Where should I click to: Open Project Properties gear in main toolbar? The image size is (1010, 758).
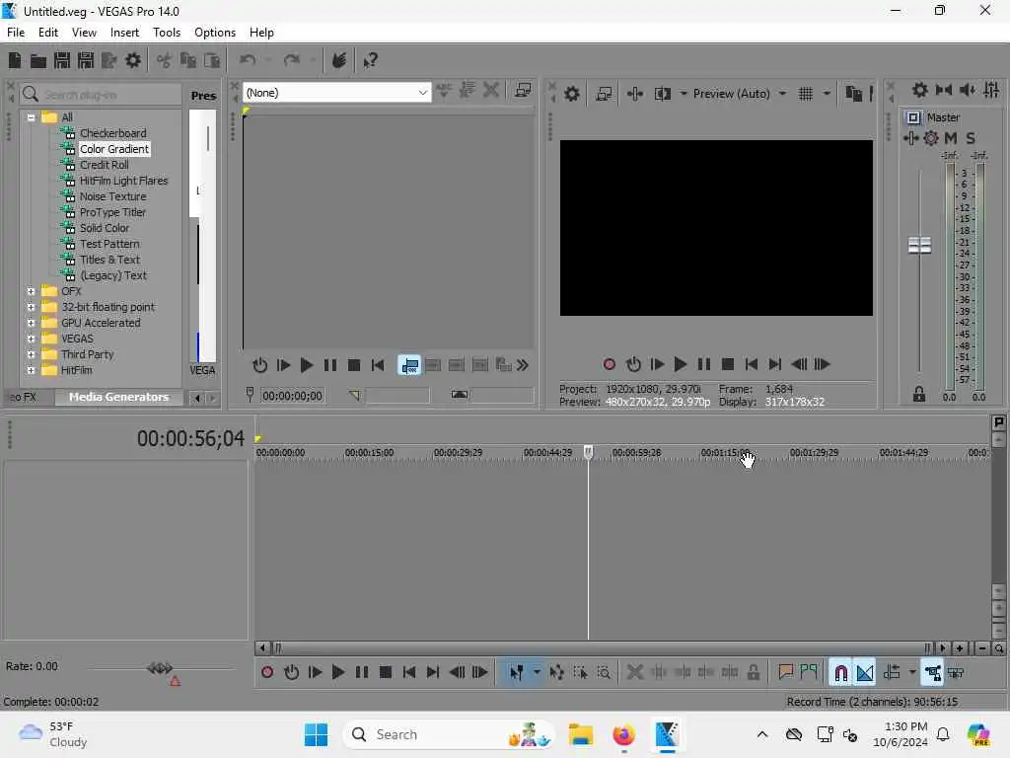(x=133, y=60)
